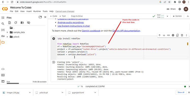This screenshot has width=190, height=96.
Task: Open options for yolov5s.pt download
Action: (x=63, y=93)
